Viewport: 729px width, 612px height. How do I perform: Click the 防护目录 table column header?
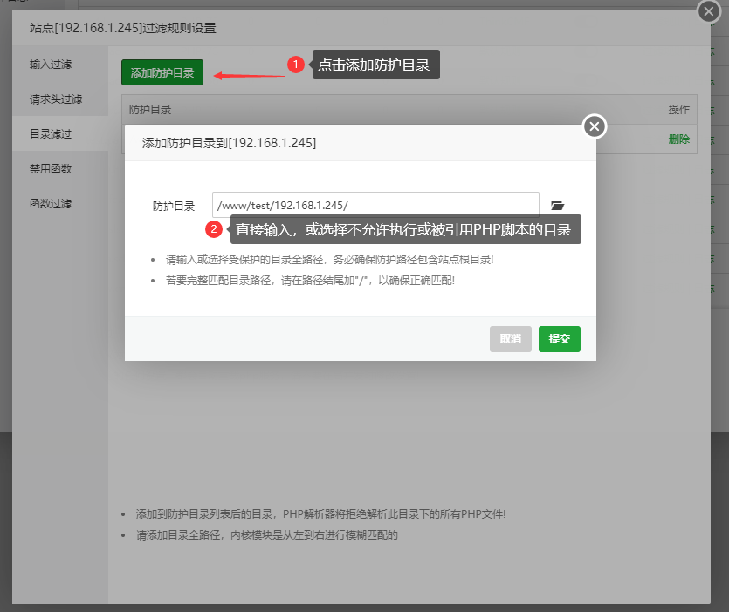coord(150,110)
